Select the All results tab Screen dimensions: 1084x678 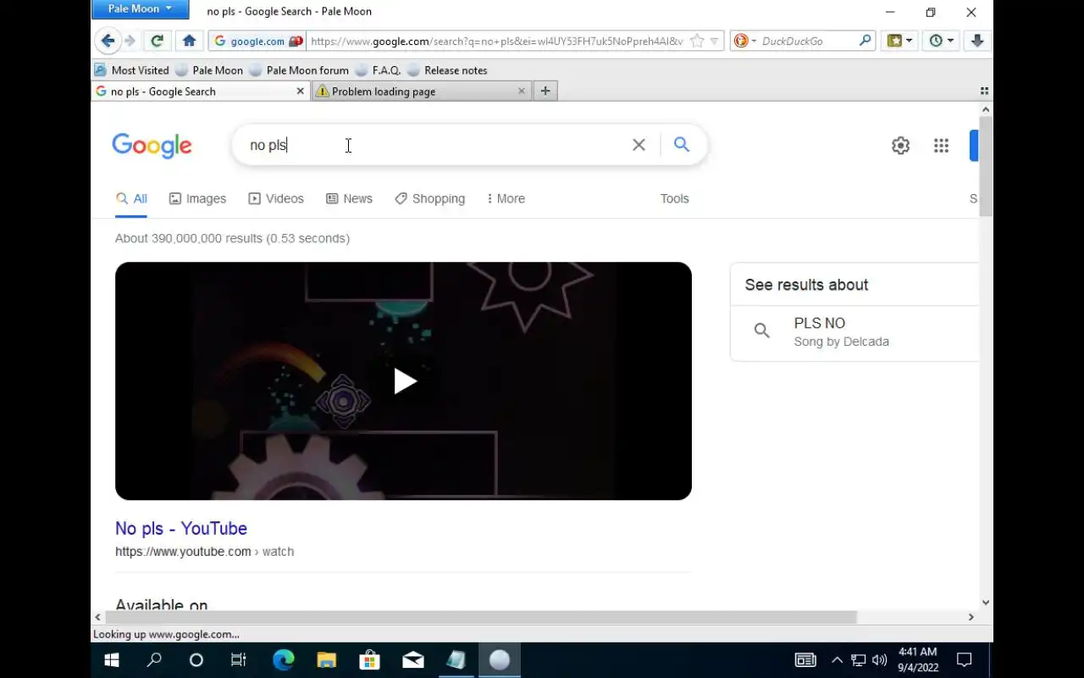(131, 198)
